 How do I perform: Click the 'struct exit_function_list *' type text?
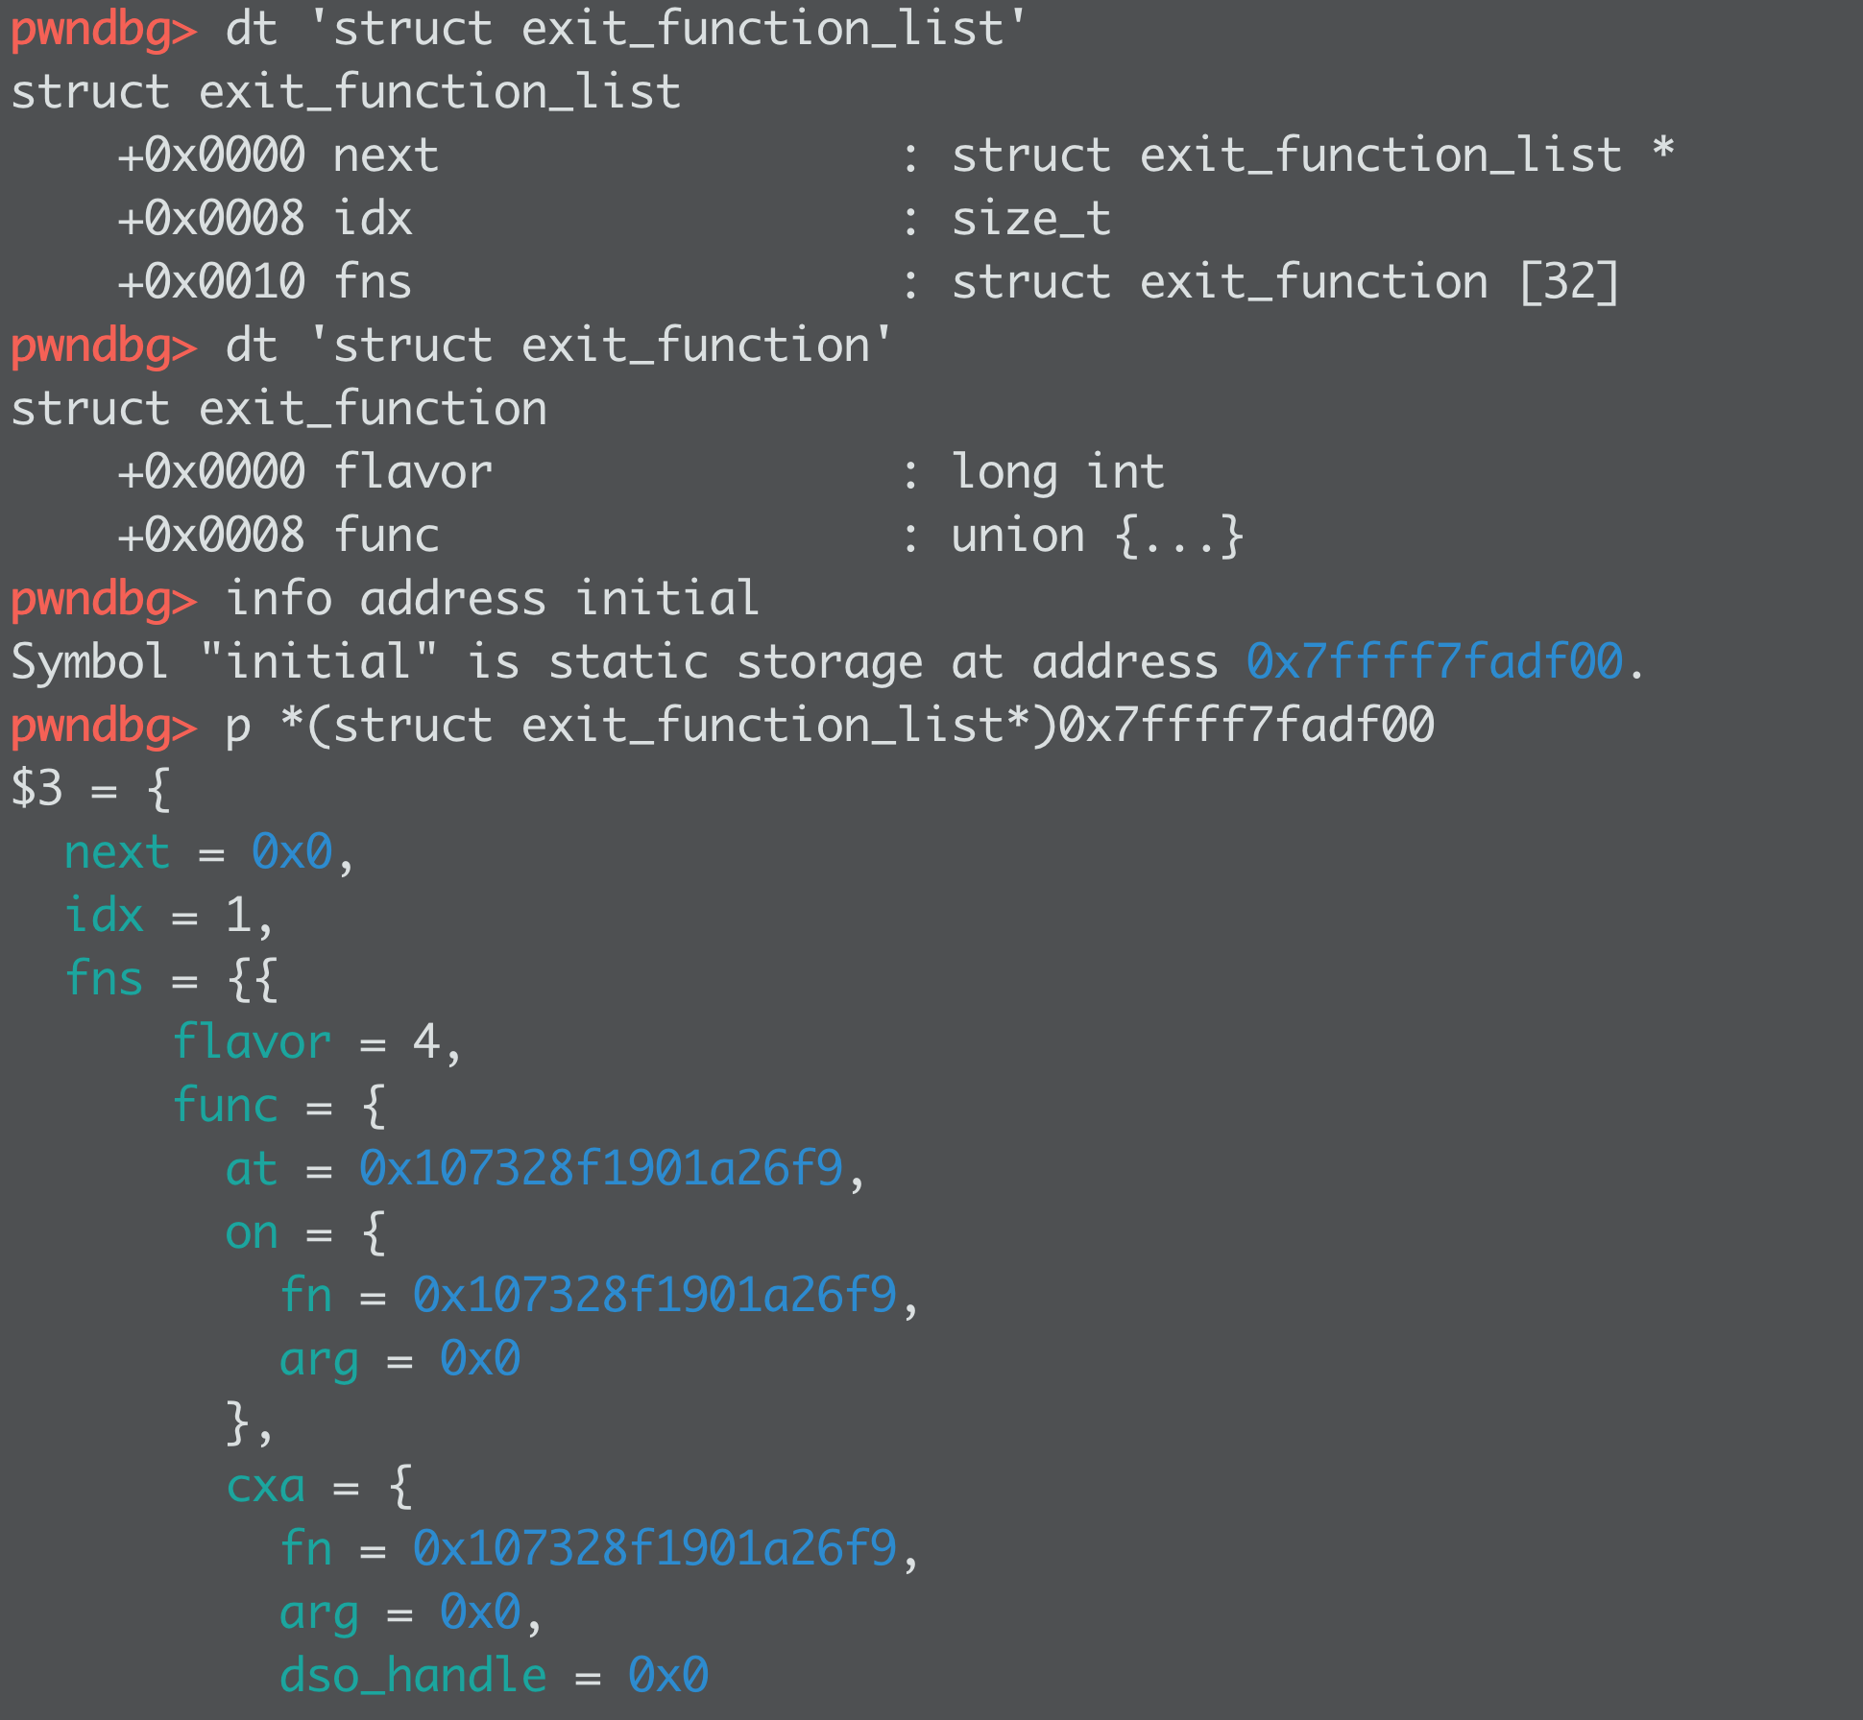click(1312, 155)
